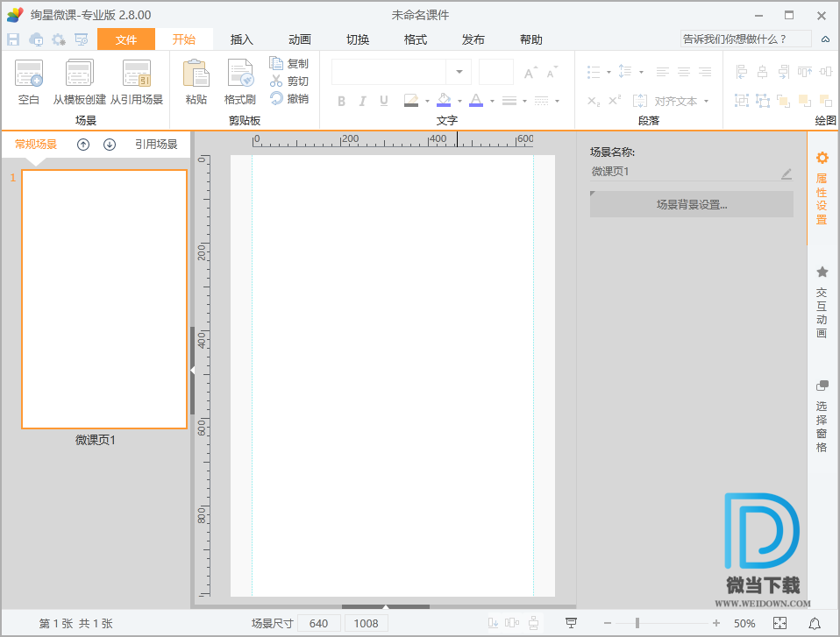
Task: Toggle superscript formatting
Action: [x=615, y=100]
